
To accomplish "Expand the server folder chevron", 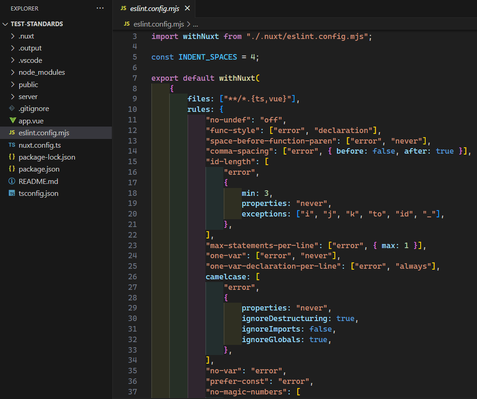I will [12, 97].
